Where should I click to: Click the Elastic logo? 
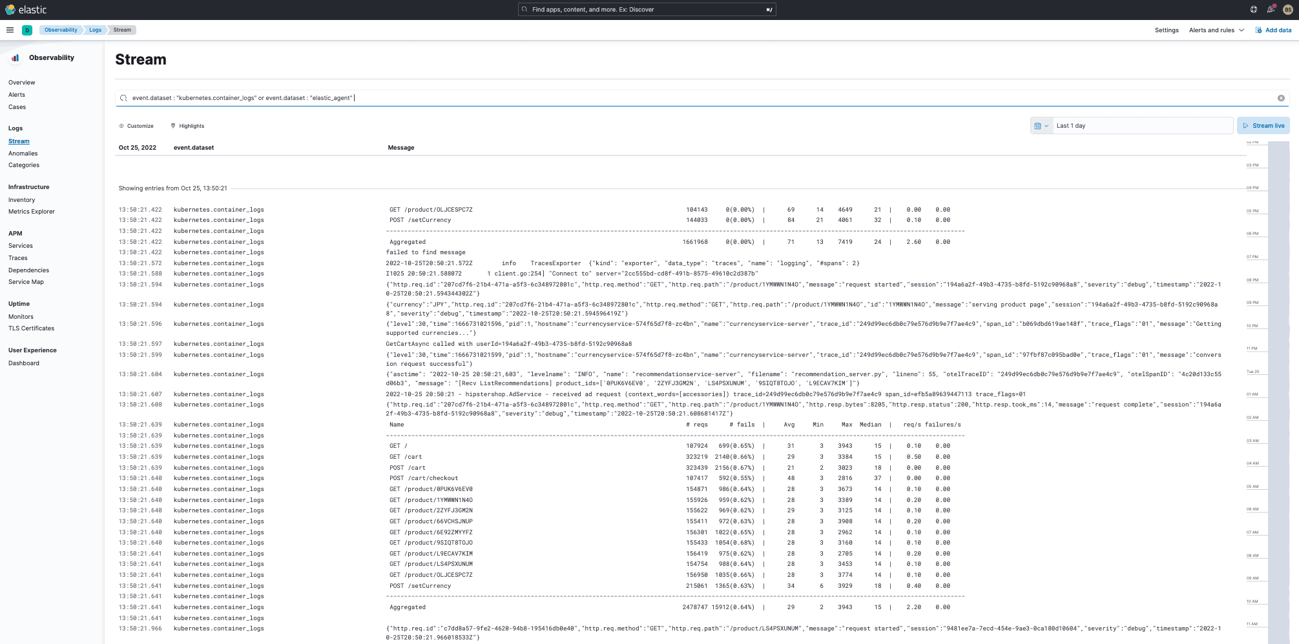(26, 10)
